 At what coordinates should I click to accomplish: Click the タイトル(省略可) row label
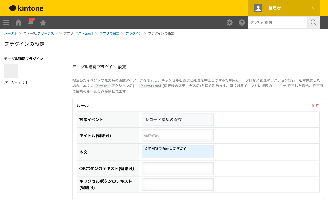coord(95,136)
